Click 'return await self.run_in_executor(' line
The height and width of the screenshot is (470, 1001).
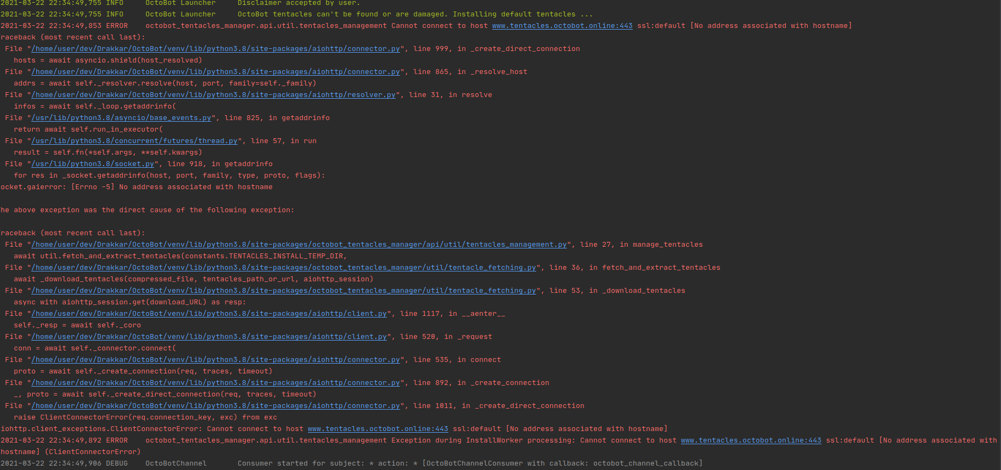click(x=88, y=129)
